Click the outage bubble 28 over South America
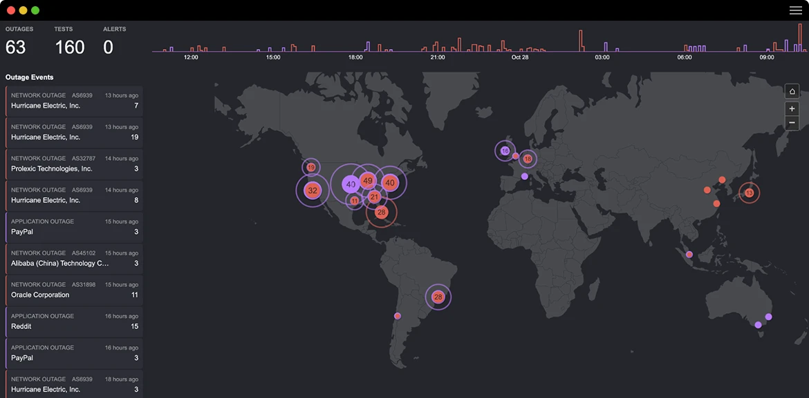The height and width of the screenshot is (398, 809). point(438,297)
